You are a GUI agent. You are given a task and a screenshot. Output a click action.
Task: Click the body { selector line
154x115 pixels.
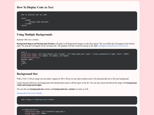(24, 52)
